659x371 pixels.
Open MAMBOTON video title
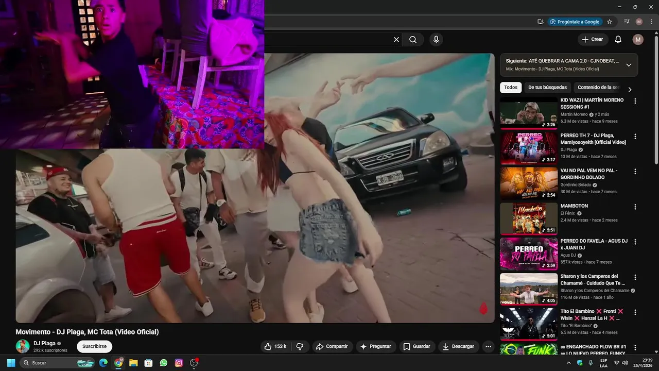click(574, 206)
